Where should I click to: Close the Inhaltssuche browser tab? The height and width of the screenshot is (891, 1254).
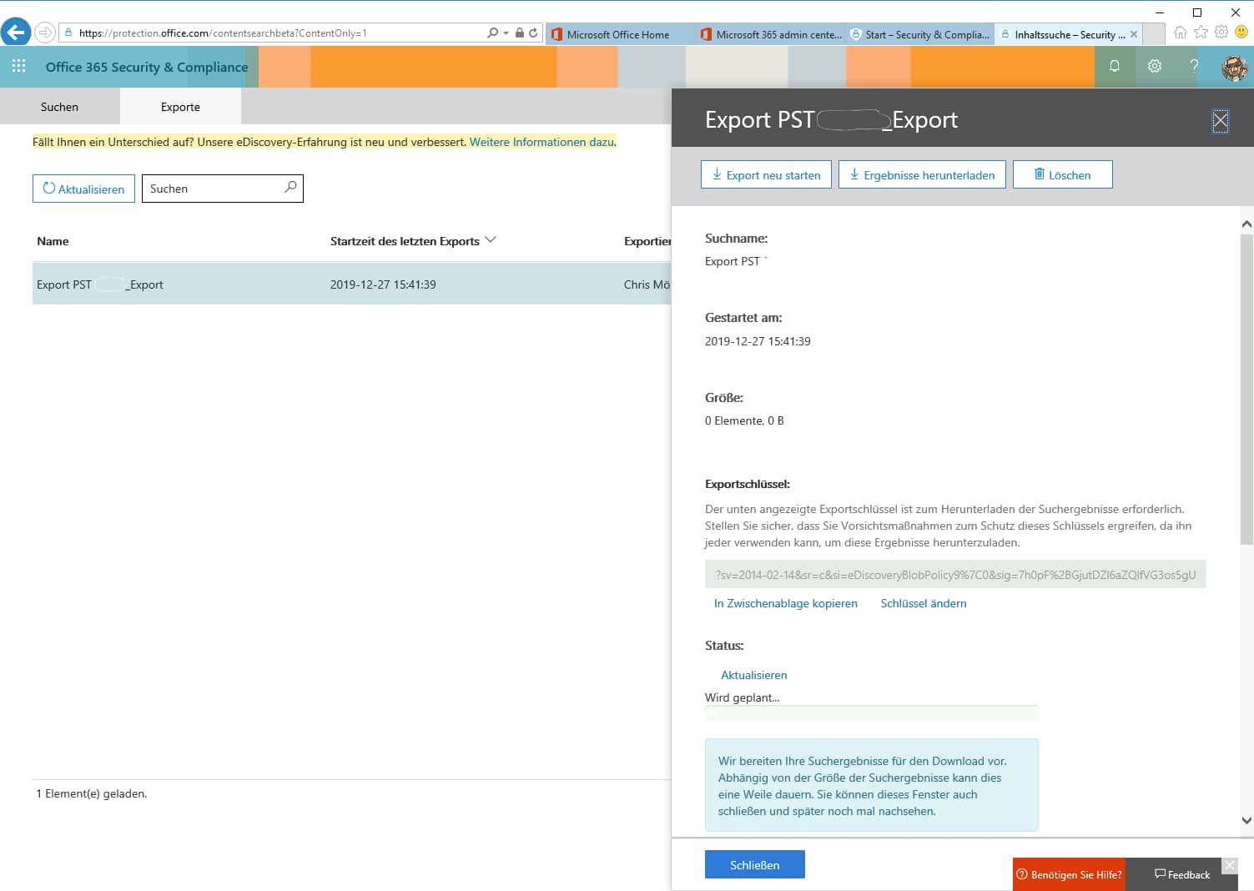click(x=1134, y=34)
